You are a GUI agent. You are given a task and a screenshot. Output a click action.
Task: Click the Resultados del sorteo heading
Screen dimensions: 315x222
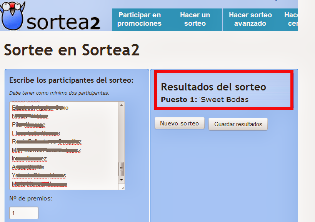(x=213, y=87)
